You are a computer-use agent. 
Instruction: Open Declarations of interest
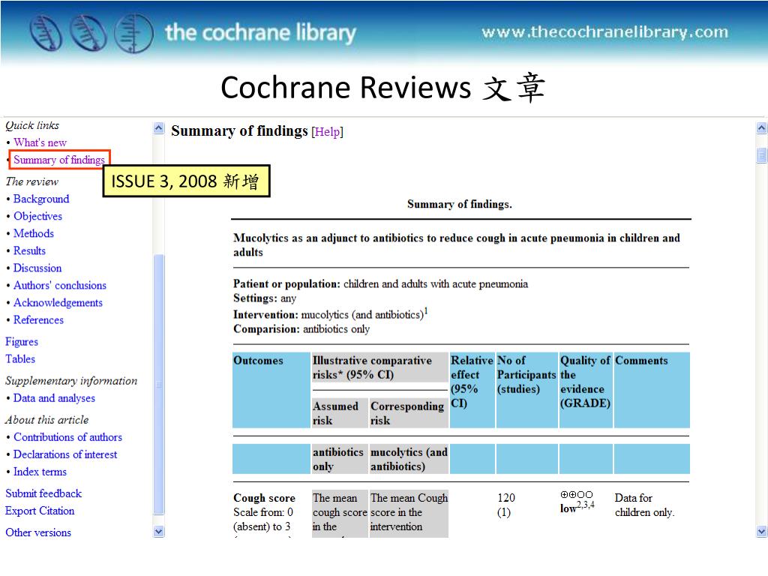pos(65,454)
